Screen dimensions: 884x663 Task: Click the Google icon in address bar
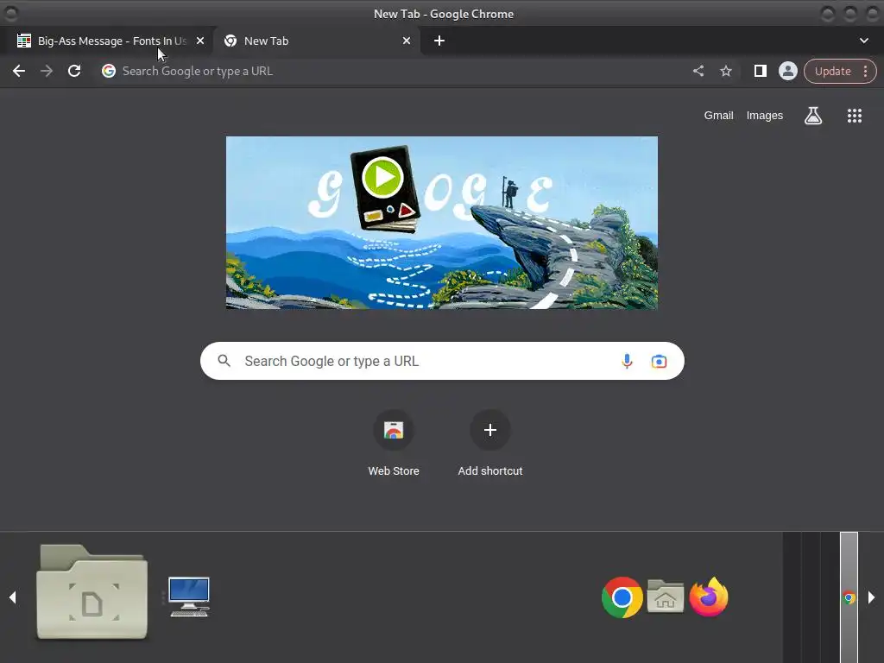tap(109, 71)
